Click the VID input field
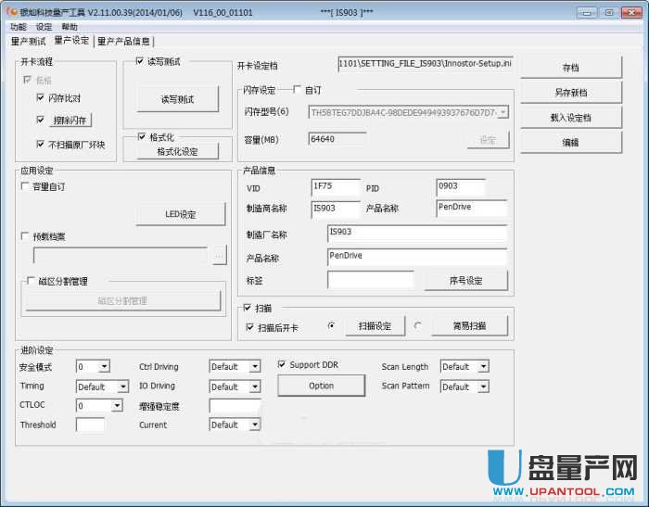 coord(334,187)
